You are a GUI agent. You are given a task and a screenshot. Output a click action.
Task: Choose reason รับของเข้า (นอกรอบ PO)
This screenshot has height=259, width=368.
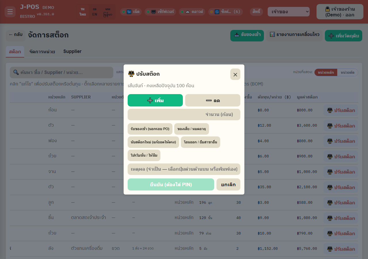(150, 129)
